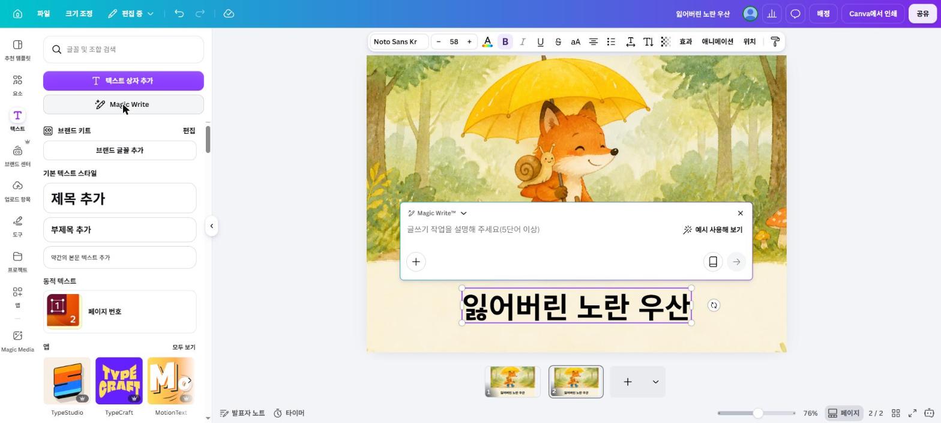Open transparency checkerboard control
The height and width of the screenshot is (423, 941).
point(666,41)
